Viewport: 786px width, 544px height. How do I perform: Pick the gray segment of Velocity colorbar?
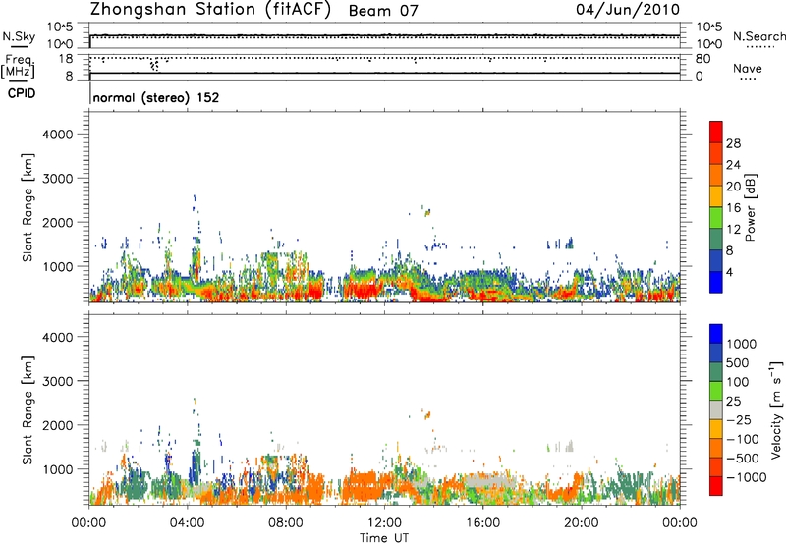(x=716, y=409)
